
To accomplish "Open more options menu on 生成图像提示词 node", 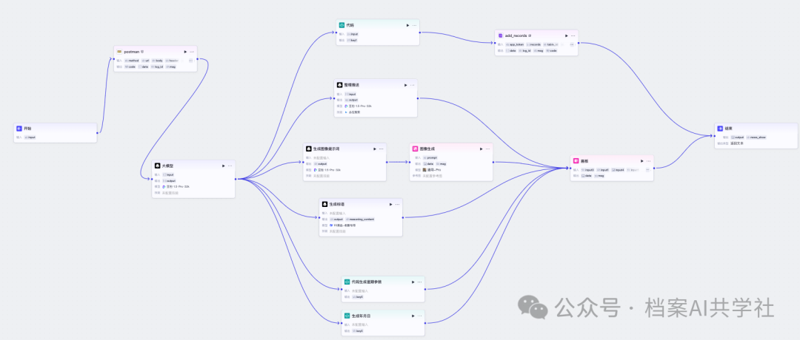I will point(381,149).
